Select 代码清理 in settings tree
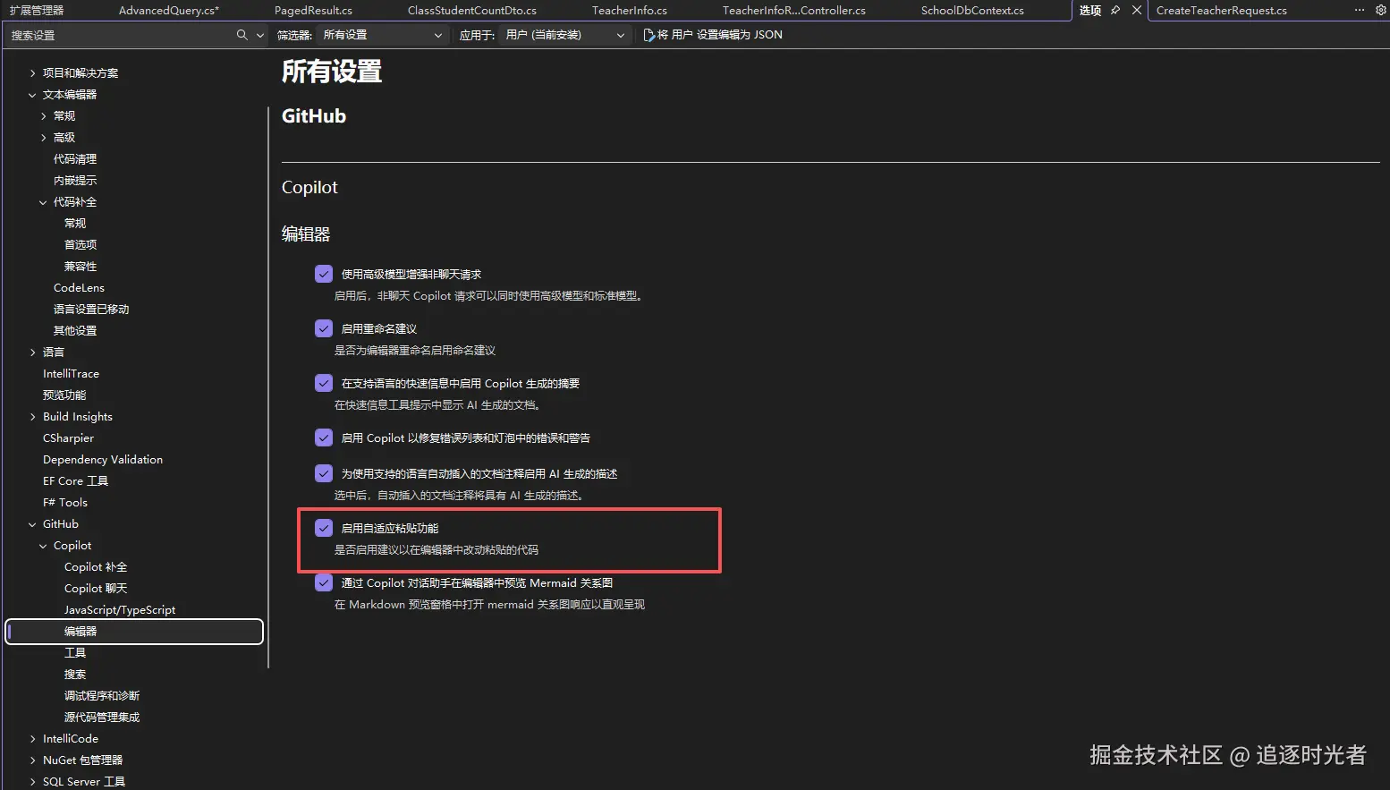The image size is (1390, 790). tap(75, 159)
